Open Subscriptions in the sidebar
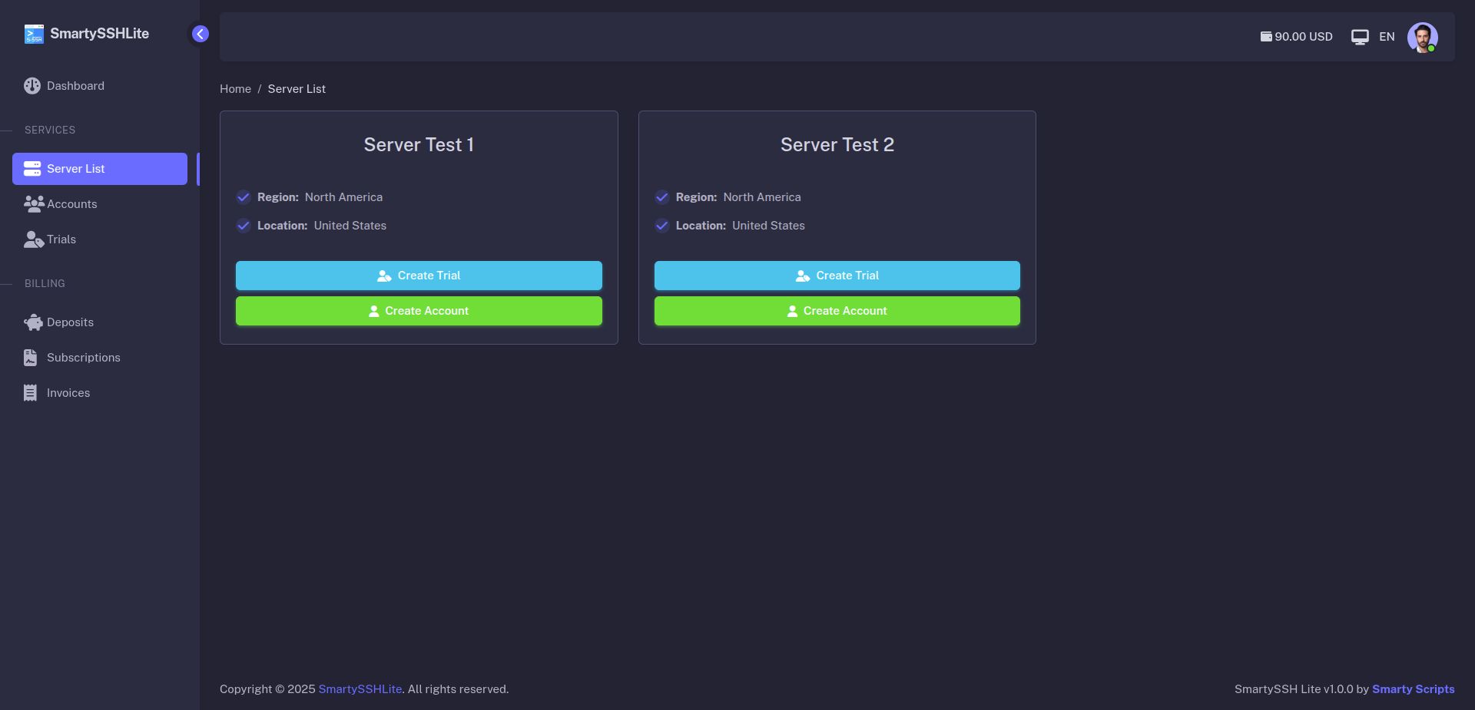The width and height of the screenshot is (1475, 710). tap(100, 358)
